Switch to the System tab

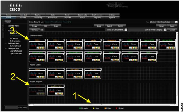pos(112,18)
